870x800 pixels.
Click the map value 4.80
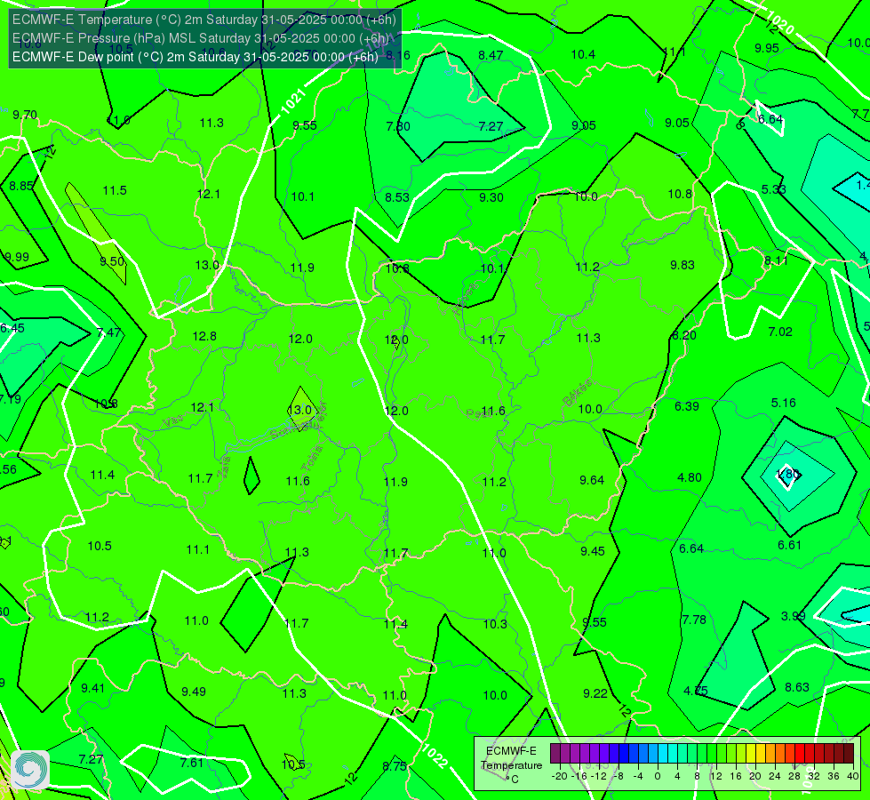point(690,477)
